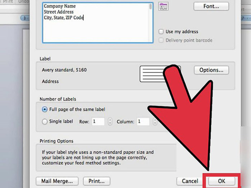Select the Single label radio button
This screenshot has width=251, height=188.
point(44,122)
